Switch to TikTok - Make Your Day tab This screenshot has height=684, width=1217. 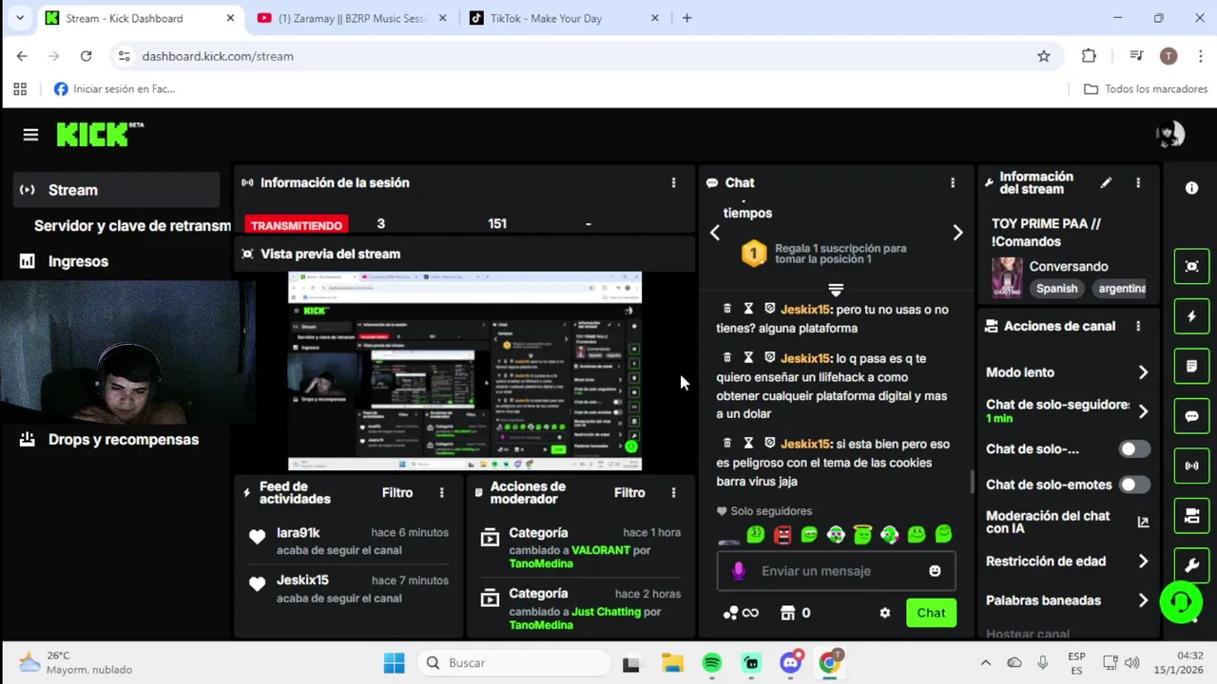tap(565, 18)
